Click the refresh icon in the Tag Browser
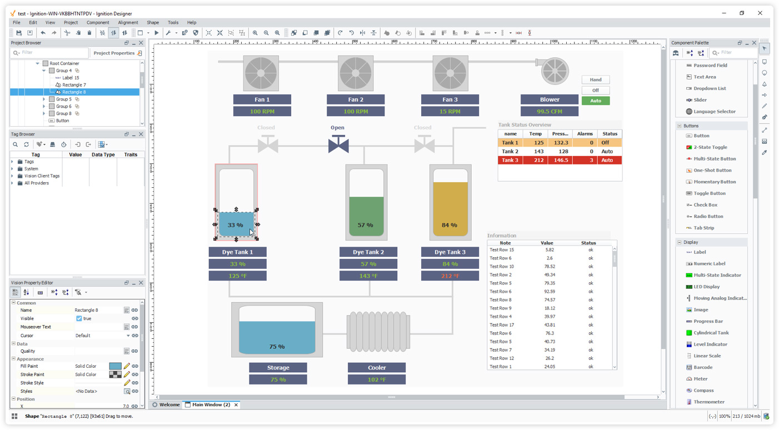 click(26, 144)
